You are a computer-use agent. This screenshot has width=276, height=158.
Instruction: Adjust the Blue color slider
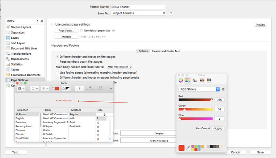[196, 118]
